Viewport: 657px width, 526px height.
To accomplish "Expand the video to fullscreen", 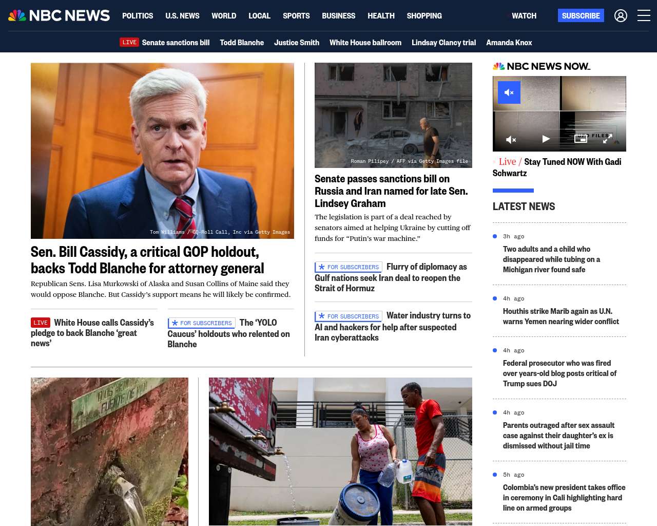I will pyautogui.click(x=607, y=139).
